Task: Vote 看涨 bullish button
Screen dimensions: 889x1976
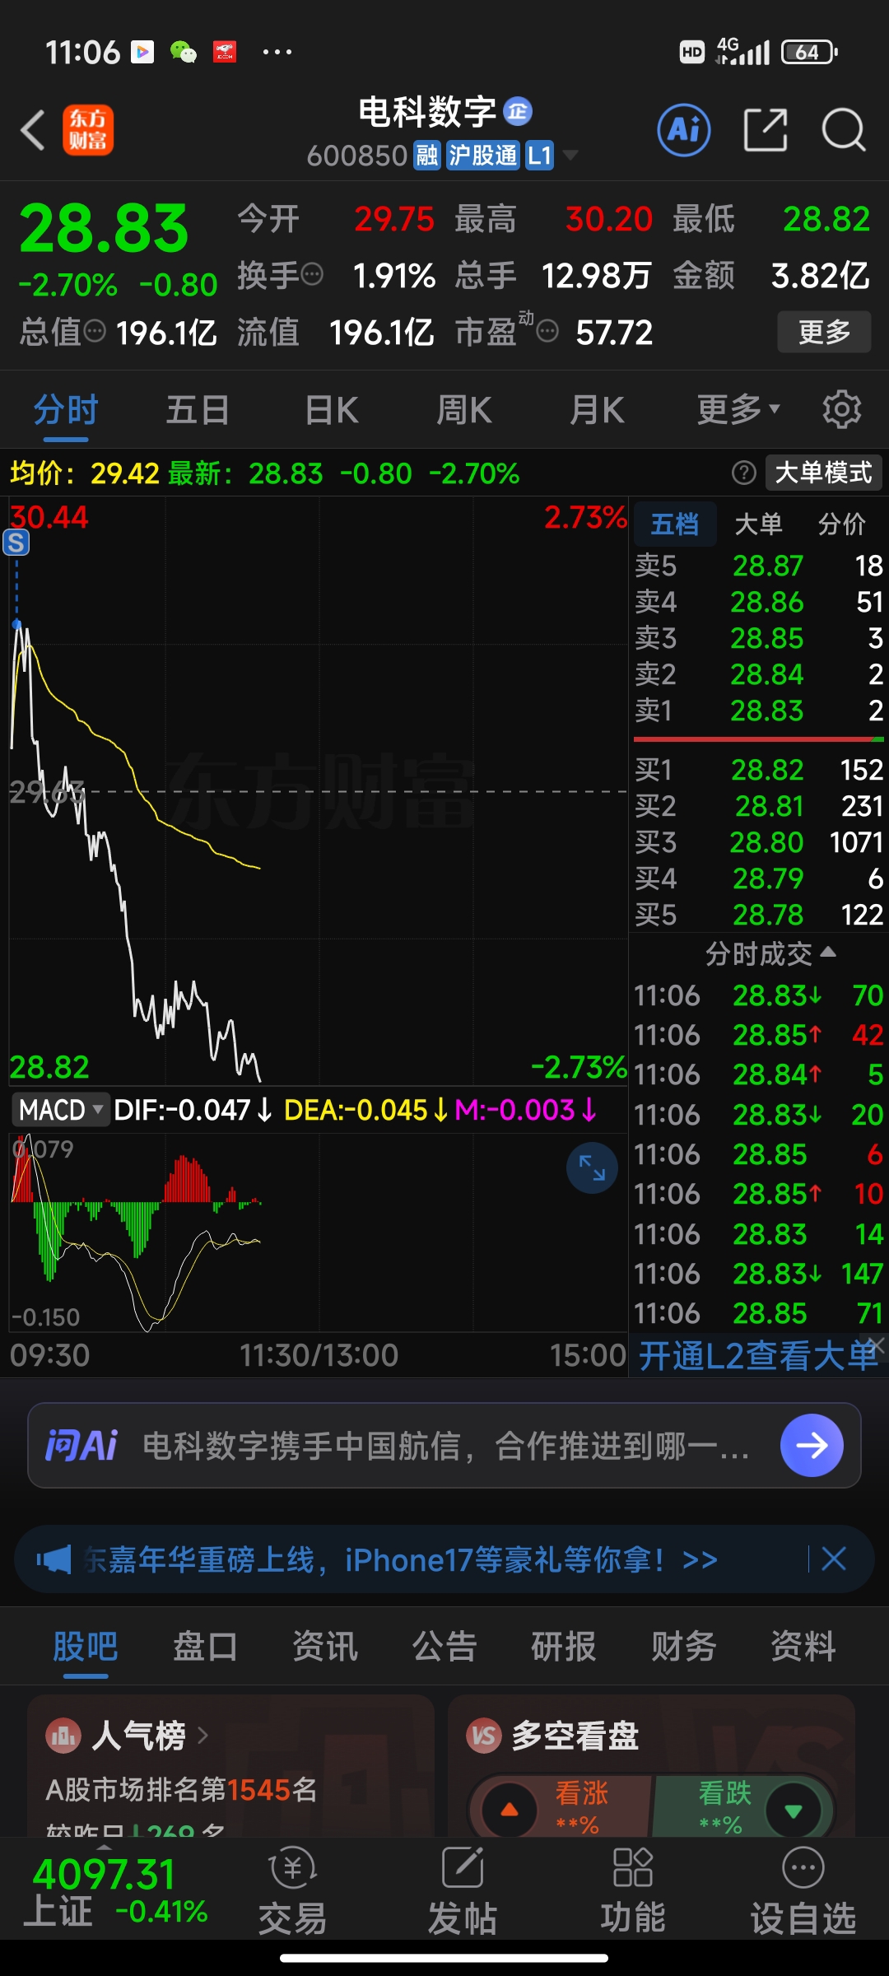Action: point(560,1807)
